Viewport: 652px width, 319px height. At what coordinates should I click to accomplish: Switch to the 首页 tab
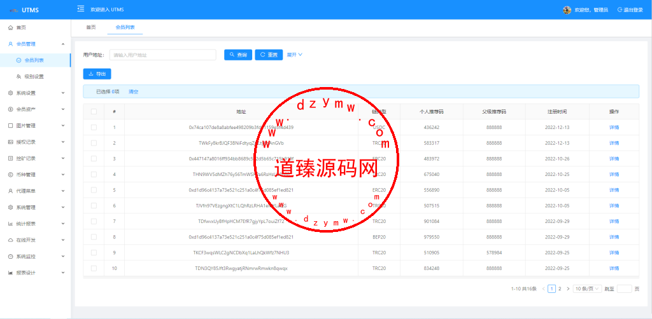tap(90, 27)
